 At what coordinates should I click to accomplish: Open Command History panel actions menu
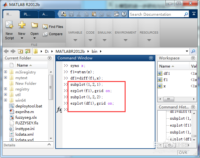(193, 107)
